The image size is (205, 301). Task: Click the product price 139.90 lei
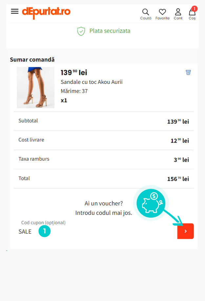74,73
